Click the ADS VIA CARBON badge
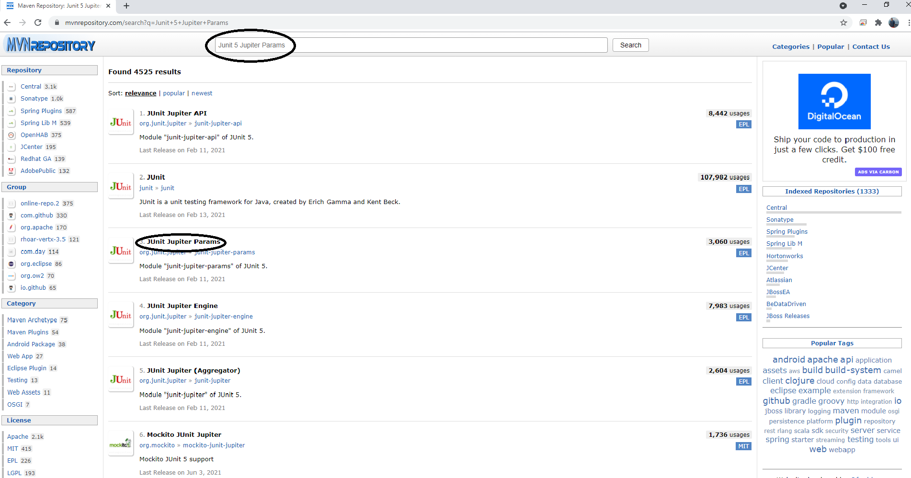911x478 pixels. pos(878,172)
